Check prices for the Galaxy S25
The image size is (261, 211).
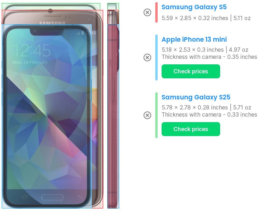tap(191, 129)
